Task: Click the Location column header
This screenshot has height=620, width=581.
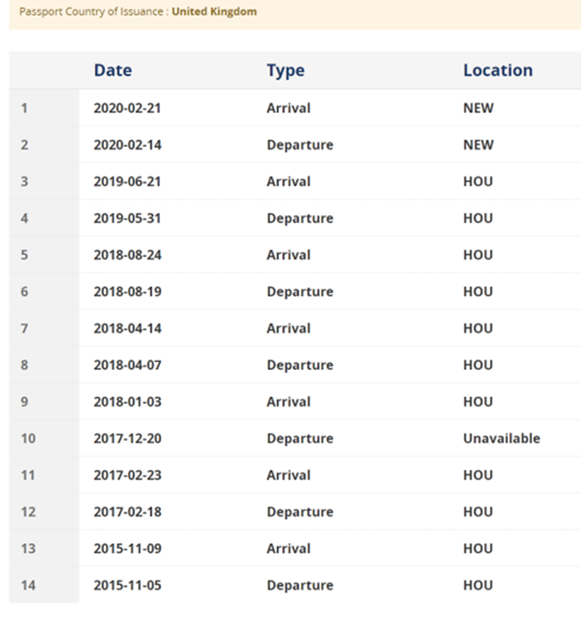Action: point(498,70)
